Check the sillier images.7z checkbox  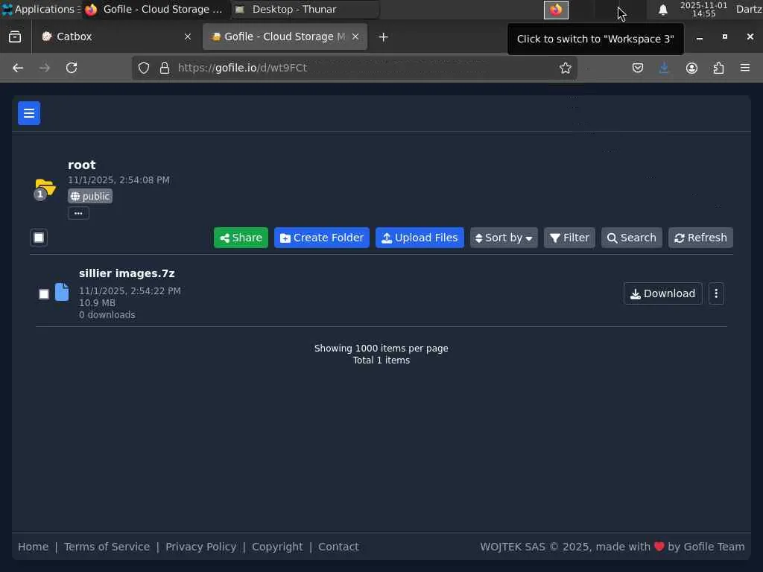(x=44, y=293)
